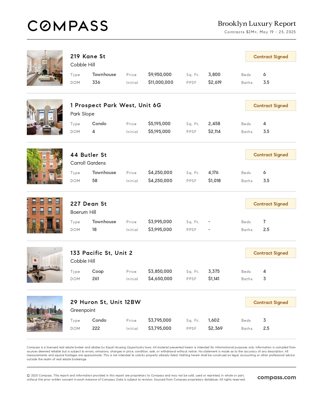323x418 pixels.
Task: Open the 133 Pacific St living room photo
Action: coord(45,265)
